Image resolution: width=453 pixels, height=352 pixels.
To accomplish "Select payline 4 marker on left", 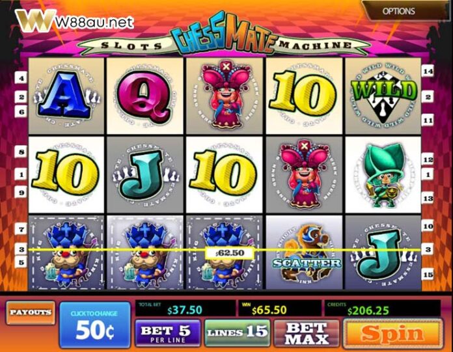I will pyautogui.click(x=21, y=78).
